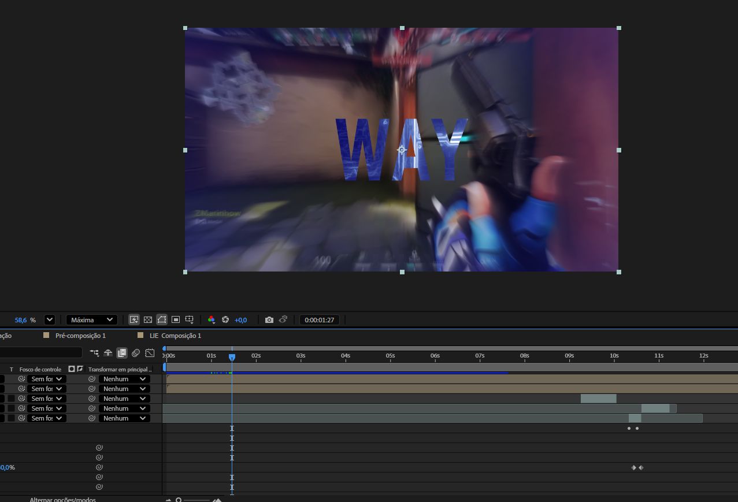
Task: Click second layer's parent pick whip spiral
Action: (x=91, y=389)
